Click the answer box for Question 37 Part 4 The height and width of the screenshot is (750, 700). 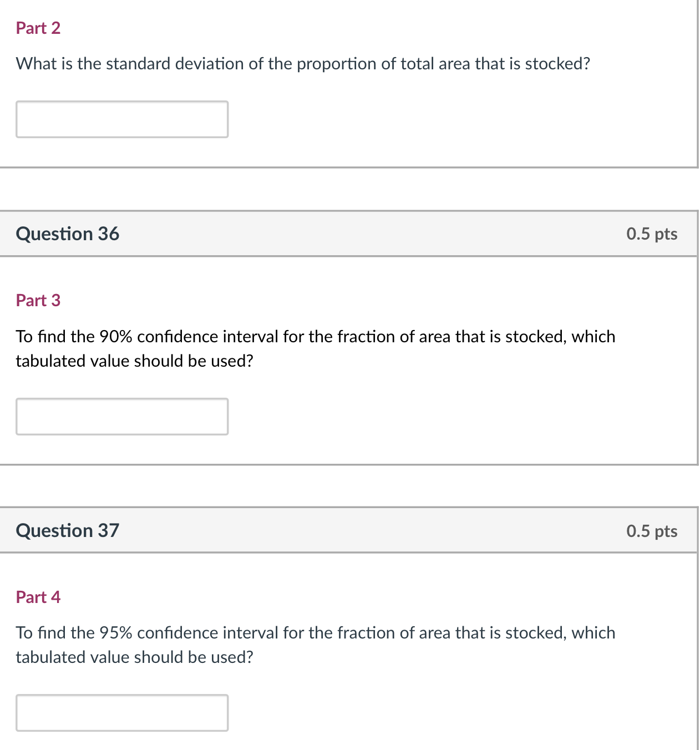coord(122,713)
